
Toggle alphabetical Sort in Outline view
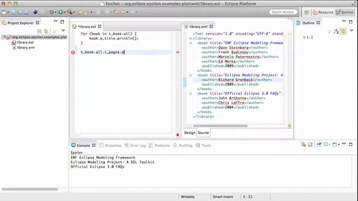(336, 31)
